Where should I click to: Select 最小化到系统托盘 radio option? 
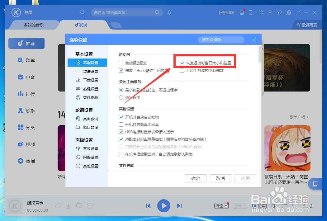tap(121, 90)
